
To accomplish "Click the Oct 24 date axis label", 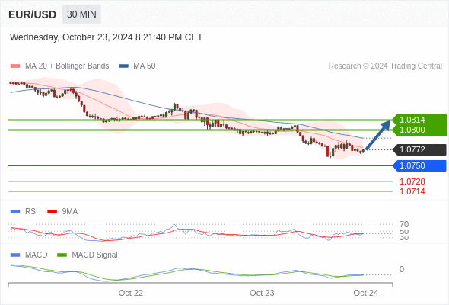I will coord(366,293).
